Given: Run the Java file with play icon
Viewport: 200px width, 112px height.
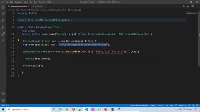Looking at the screenshot, I should tap(184, 6).
